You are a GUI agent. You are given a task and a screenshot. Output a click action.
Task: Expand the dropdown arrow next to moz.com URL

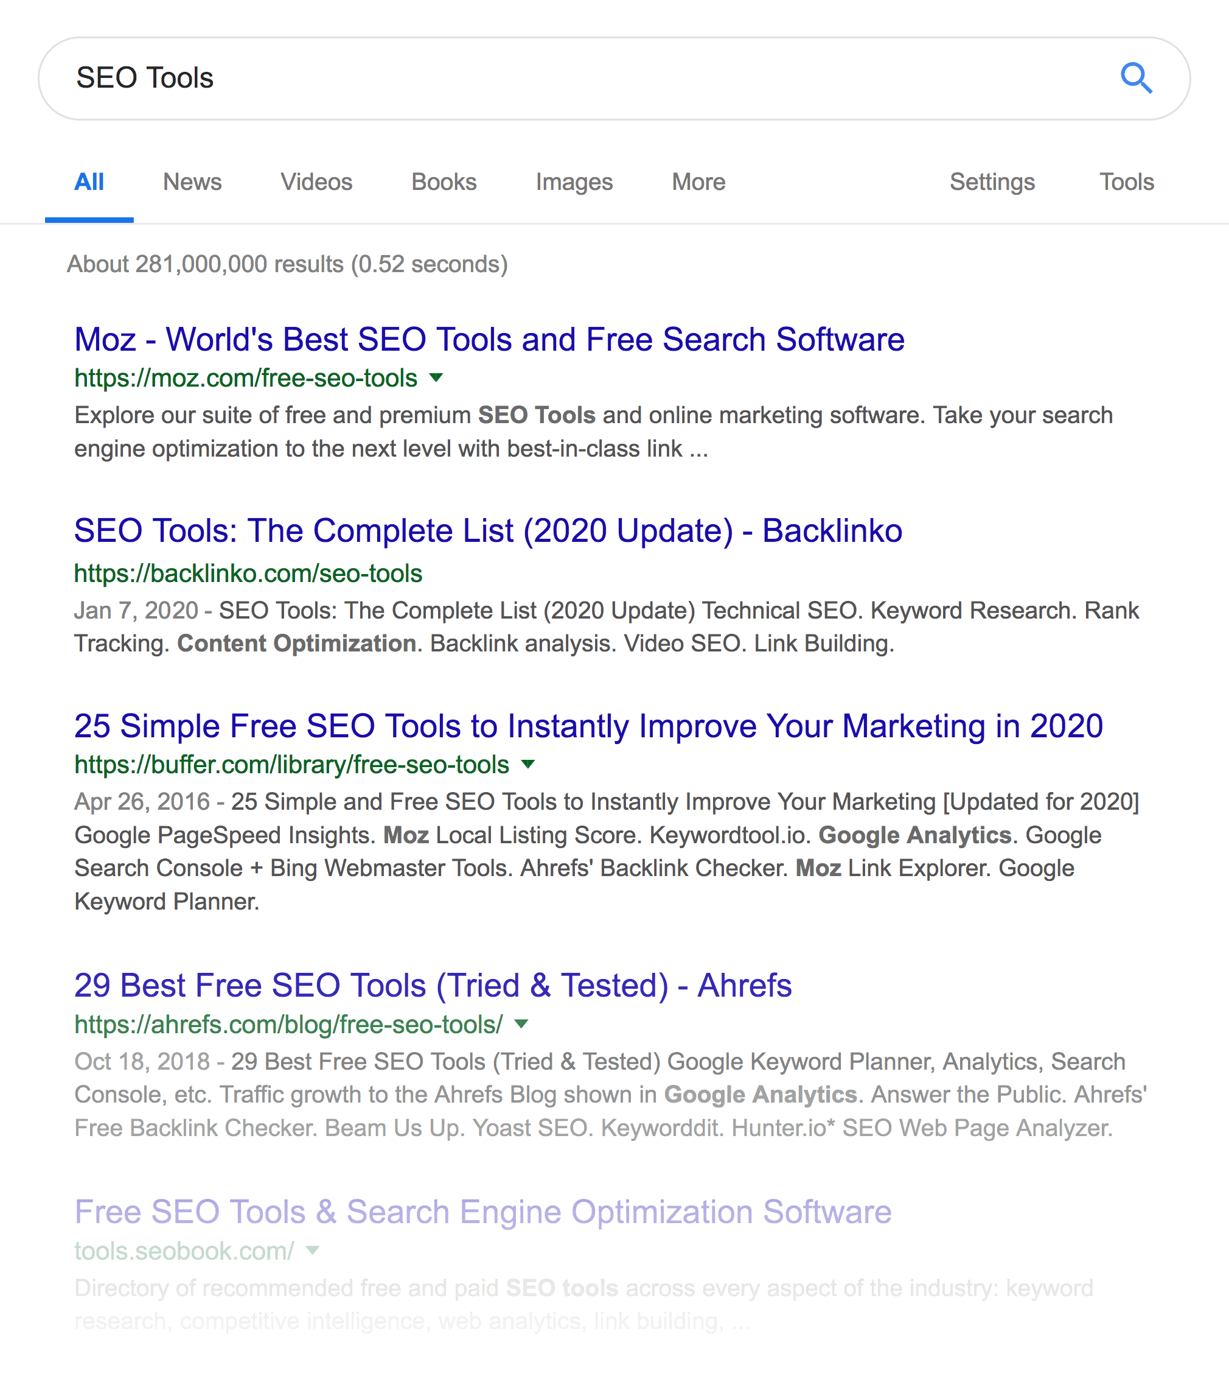click(436, 377)
